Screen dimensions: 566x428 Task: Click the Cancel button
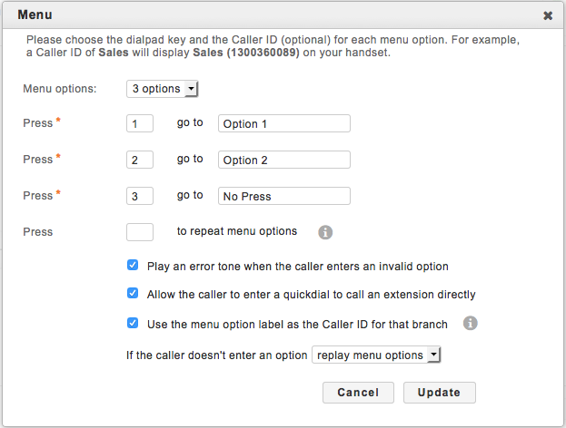[x=358, y=393]
